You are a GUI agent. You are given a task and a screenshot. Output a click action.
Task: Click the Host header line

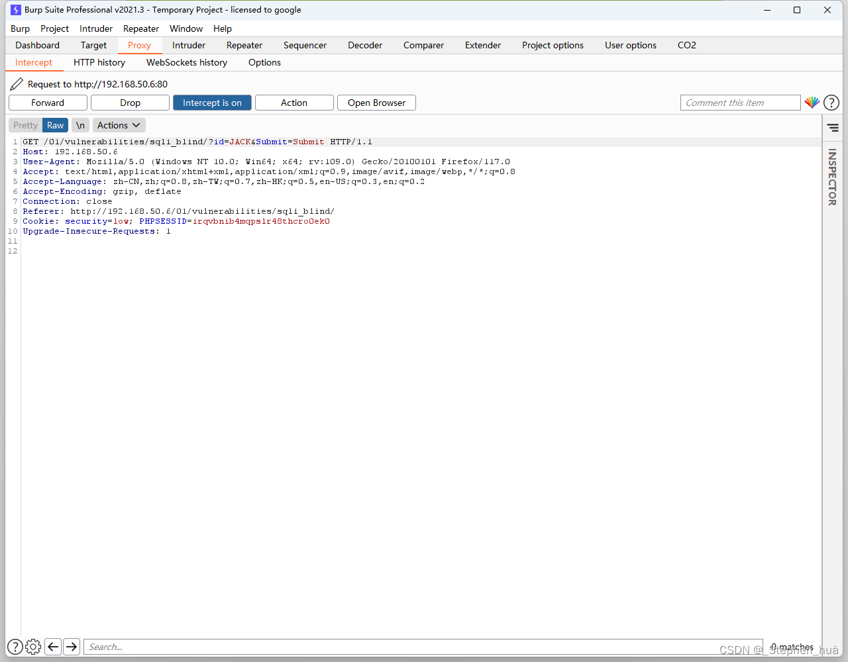point(70,152)
